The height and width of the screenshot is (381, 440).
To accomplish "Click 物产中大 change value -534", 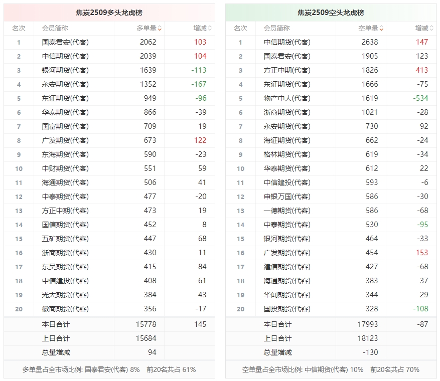I will pos(420,98).
